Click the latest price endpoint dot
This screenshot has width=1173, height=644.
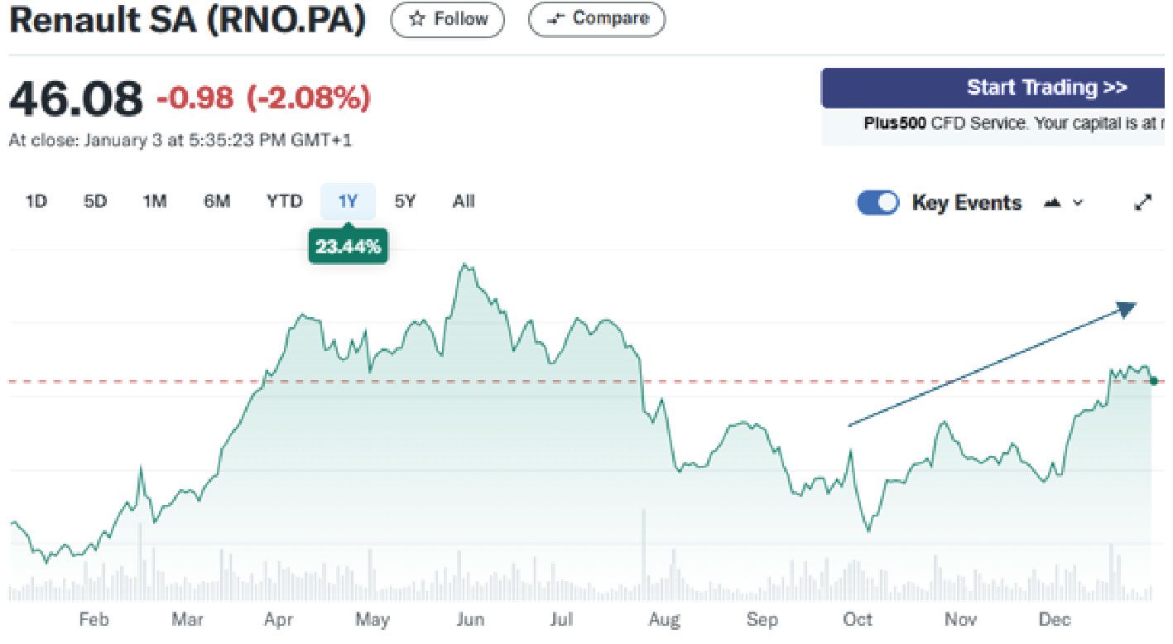1154,381
